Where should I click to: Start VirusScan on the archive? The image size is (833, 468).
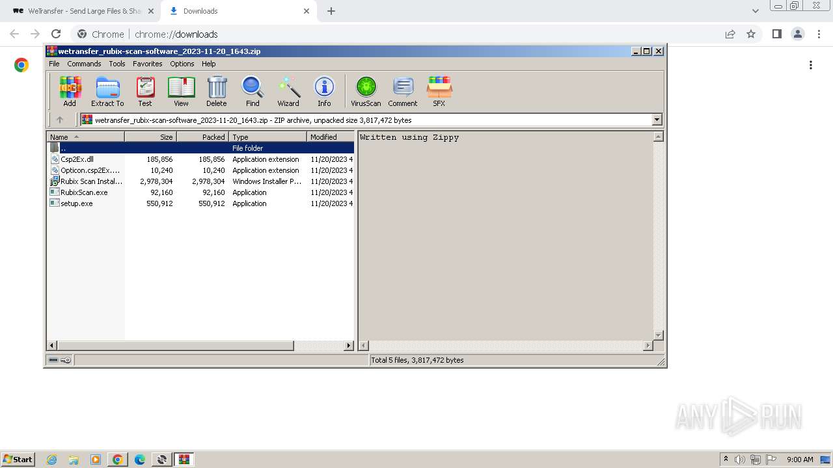[x=366, y=91]
